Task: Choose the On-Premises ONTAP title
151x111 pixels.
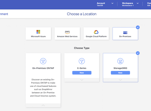Action: point(43,68)
